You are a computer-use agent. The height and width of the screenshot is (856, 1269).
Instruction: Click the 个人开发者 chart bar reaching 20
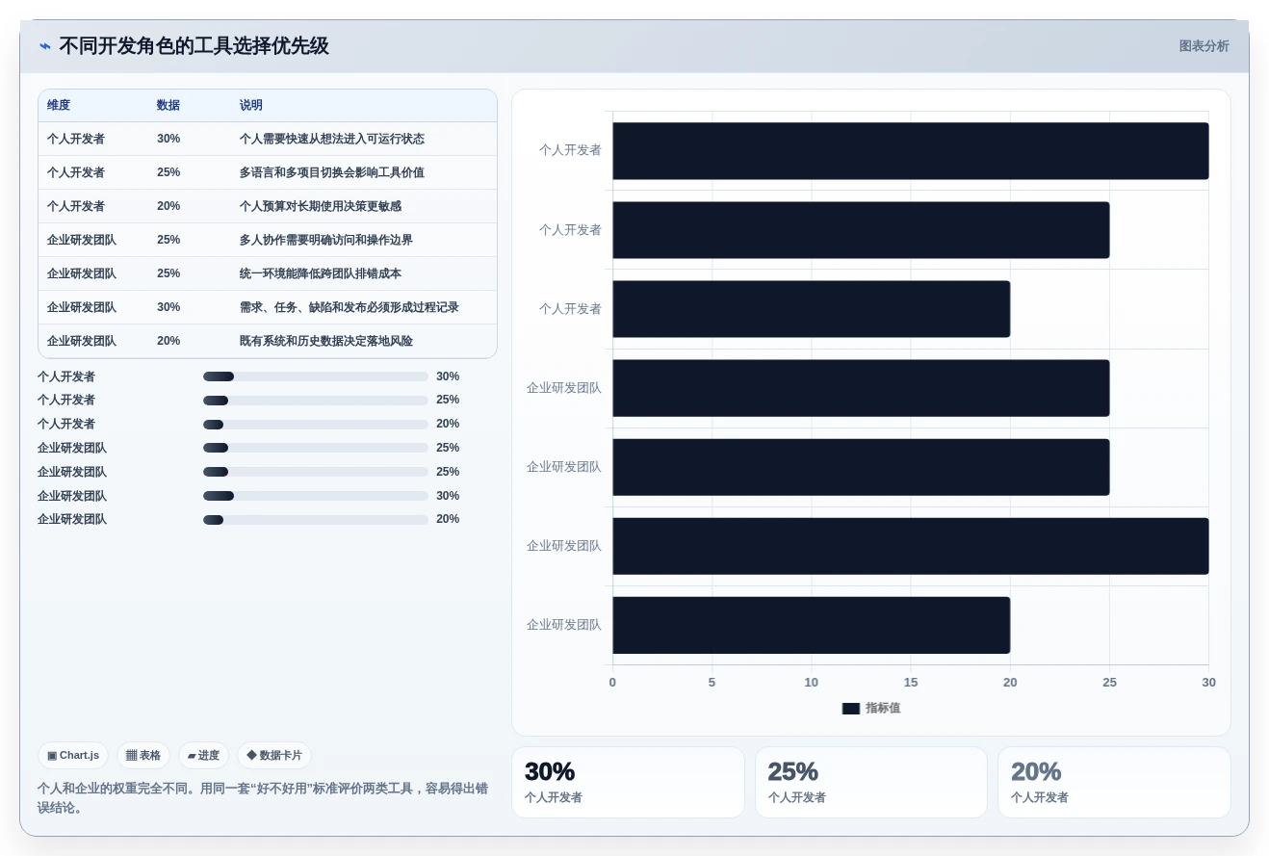pyautogui.click(x=812, y=309)
